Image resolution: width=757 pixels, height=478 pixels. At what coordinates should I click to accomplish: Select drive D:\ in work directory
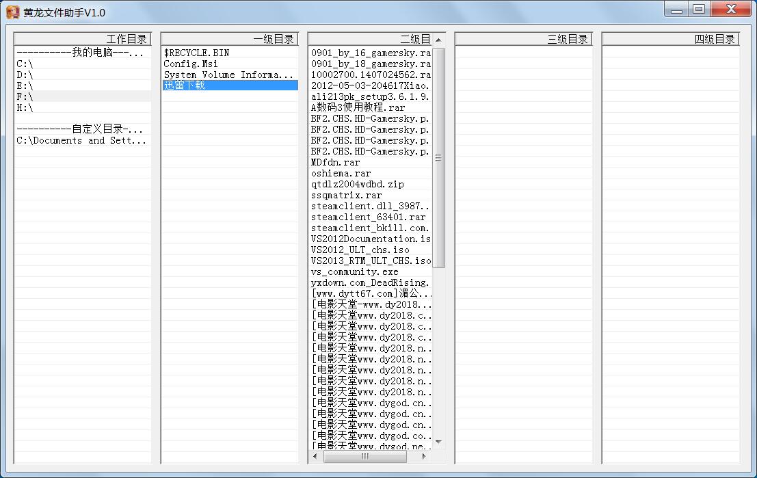pyautogui.click(x=83, y=75)
